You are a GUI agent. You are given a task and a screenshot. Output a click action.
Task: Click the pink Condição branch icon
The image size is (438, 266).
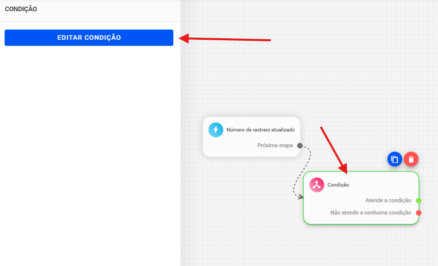(317, 185)
